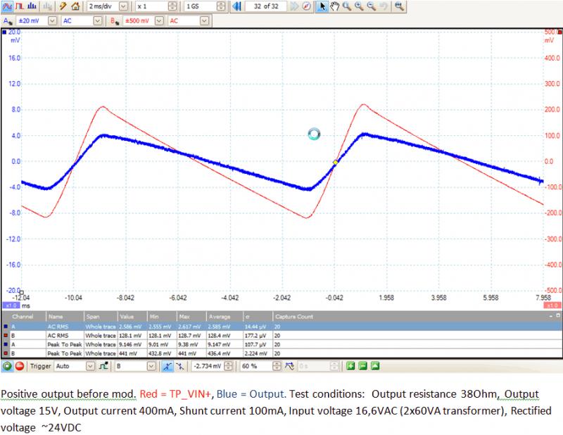Go to previous waveform buffer

pyautogui.click(x=236, y=6)
